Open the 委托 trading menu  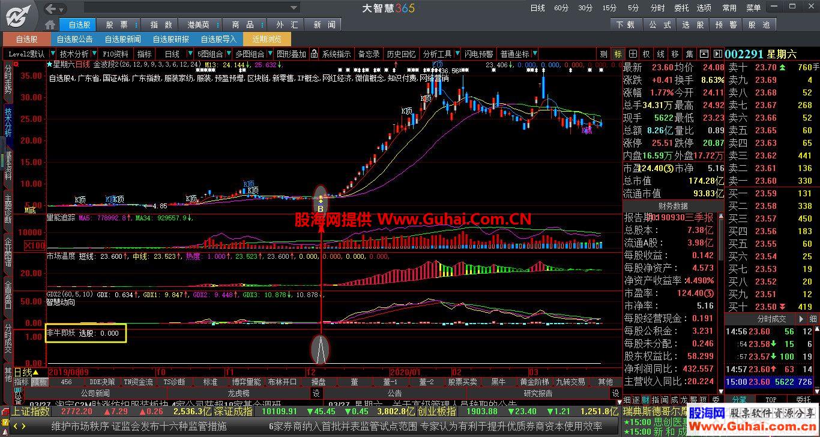(681, 8)
